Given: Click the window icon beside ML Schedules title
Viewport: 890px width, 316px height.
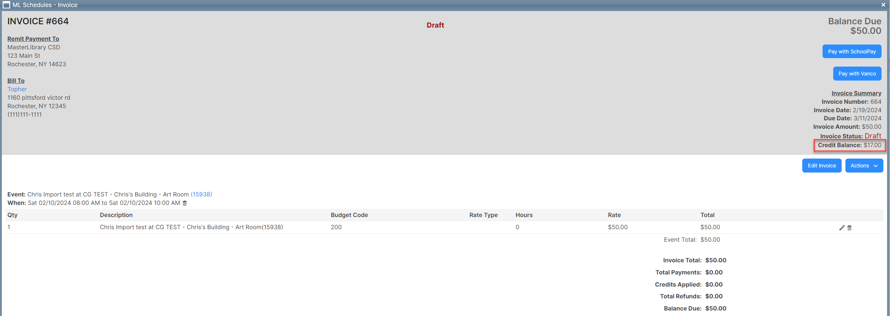Looking at the screenshot, I should 6,5.
